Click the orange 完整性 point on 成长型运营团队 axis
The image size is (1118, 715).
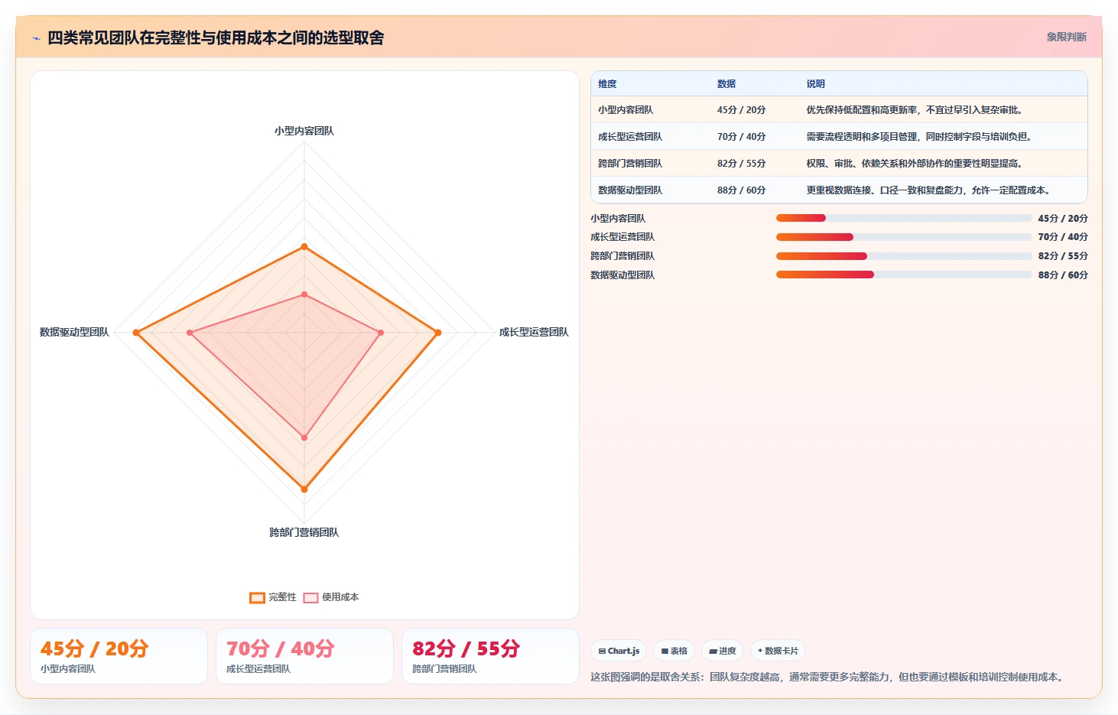click(x=438, y=333)
